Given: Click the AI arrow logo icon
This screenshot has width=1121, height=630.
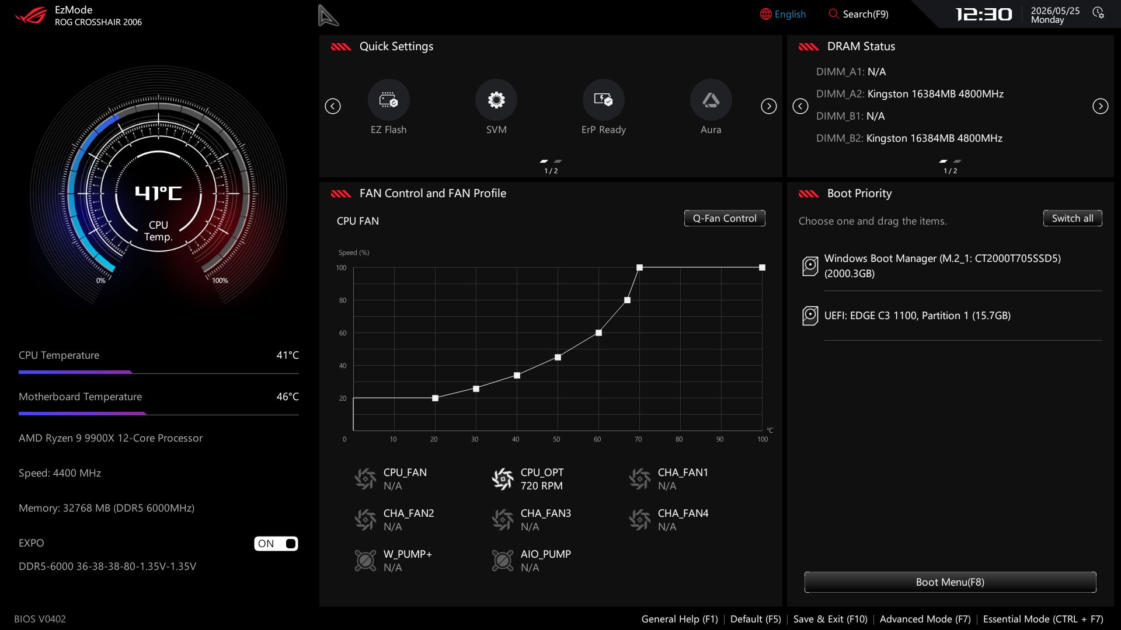Looking at the screenshot, I should click(x=328, y=15).
